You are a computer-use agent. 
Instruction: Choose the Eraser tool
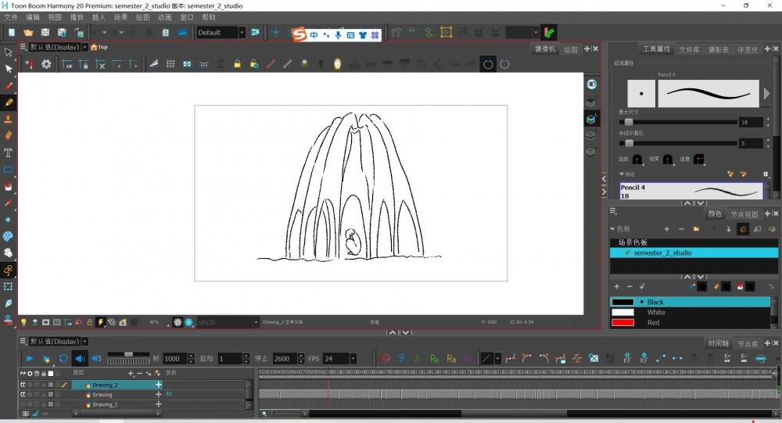[9, 135]
